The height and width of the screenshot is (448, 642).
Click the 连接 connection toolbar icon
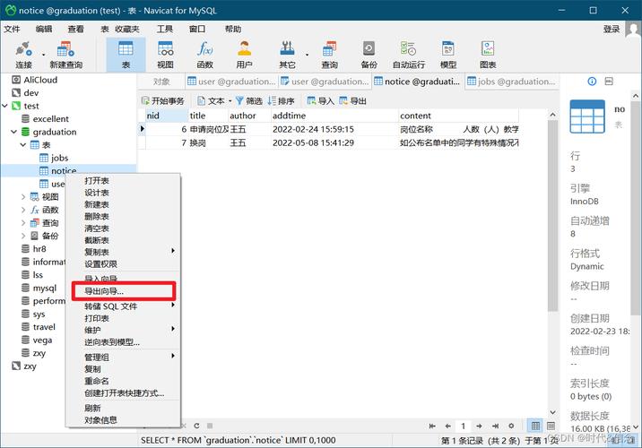pyautogui.click(x=23, y=55)
